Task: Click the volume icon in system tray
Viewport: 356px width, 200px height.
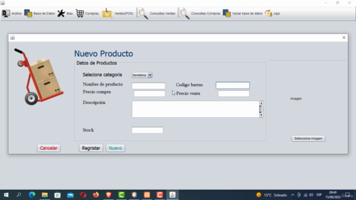Action: 311,195
